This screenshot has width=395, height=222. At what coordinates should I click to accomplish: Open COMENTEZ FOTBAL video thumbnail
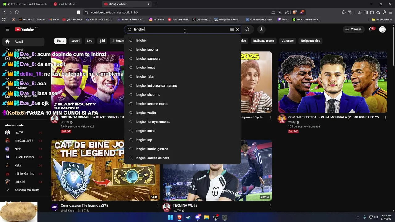click(x=333, y=82)
